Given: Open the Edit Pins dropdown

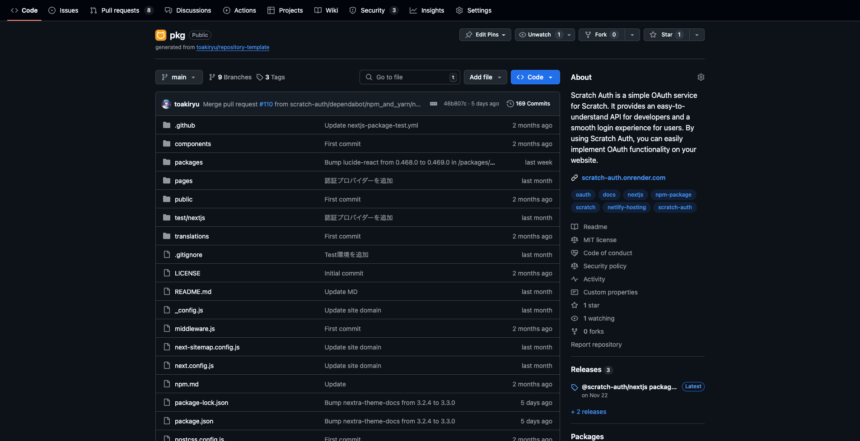Looking at the screenshot, I should (485, 35).
